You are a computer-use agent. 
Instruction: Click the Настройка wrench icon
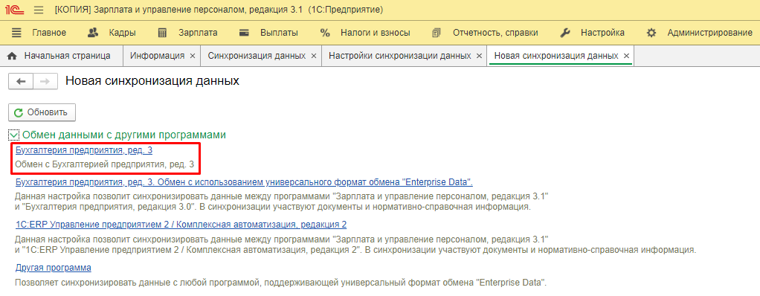pos(564,33)
